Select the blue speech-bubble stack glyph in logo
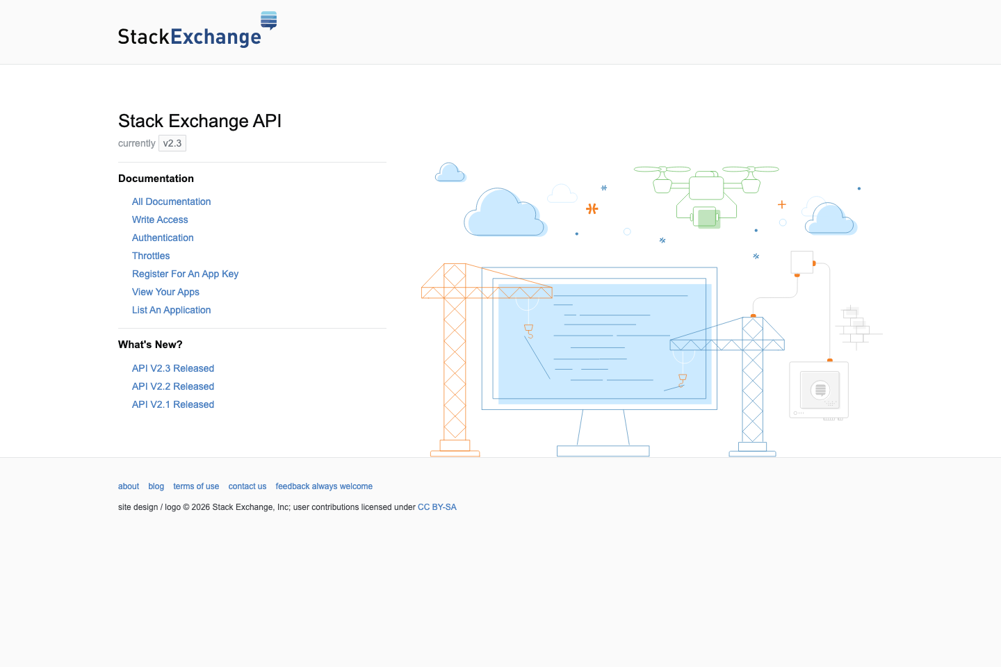The image size is (1001, 667). click(270, 21)
